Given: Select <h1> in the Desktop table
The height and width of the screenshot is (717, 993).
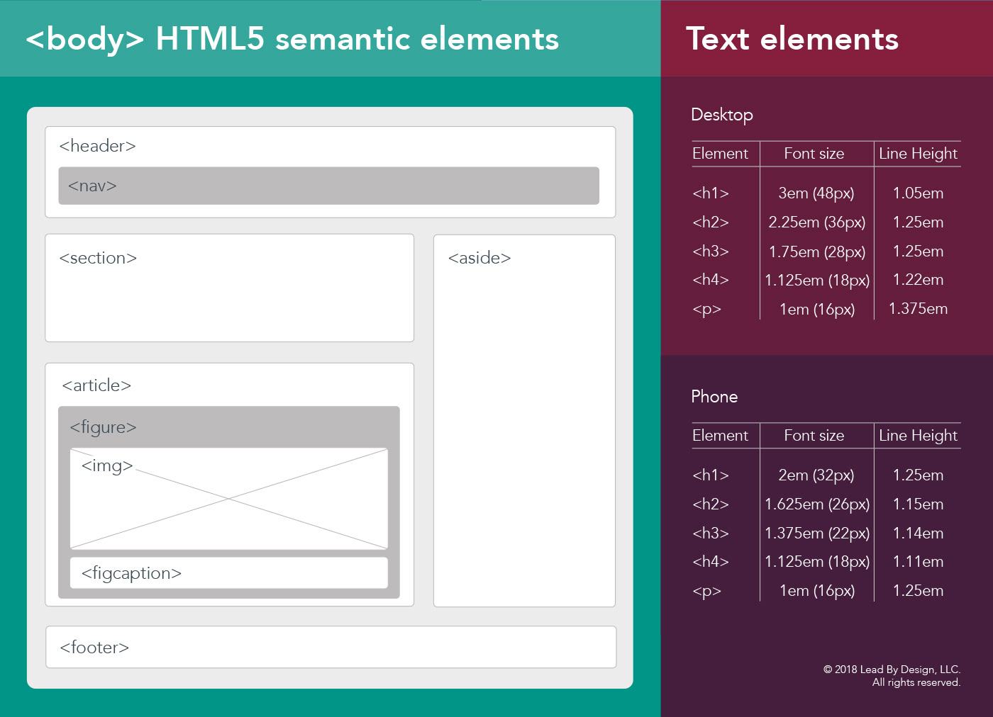Looking at the screenshot, I should 711,193.
